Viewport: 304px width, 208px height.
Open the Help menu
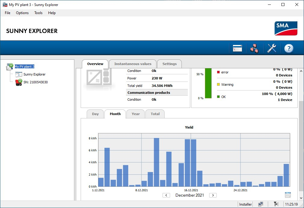pyautogui.click(x=52, y=13)
